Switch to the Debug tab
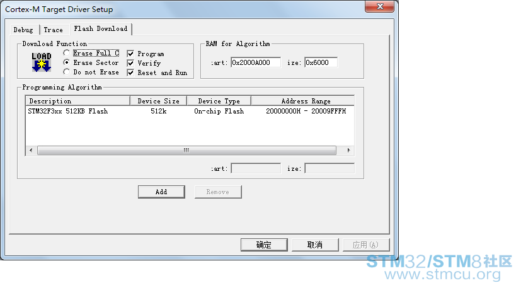Screen dimensions: 516x290 (23, 30)
